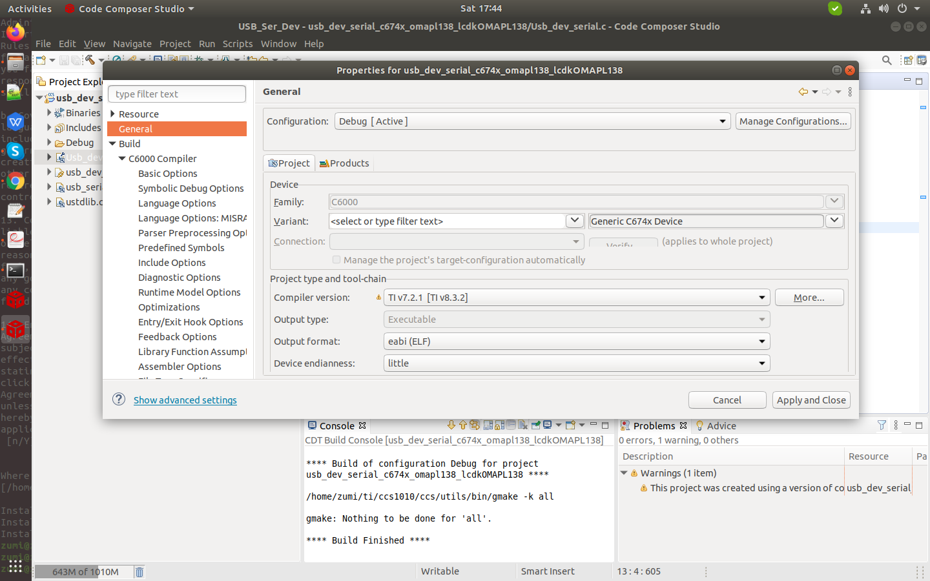Click the Variant filter text input
The height and width of the screenshot is (581, 930).
pos(447,221)
